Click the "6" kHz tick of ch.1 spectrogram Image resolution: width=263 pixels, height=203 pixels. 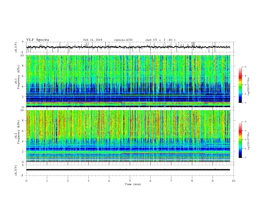point(23,76)
